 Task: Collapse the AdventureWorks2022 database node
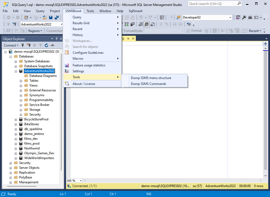pyautogui.click(x=16, y=71)
